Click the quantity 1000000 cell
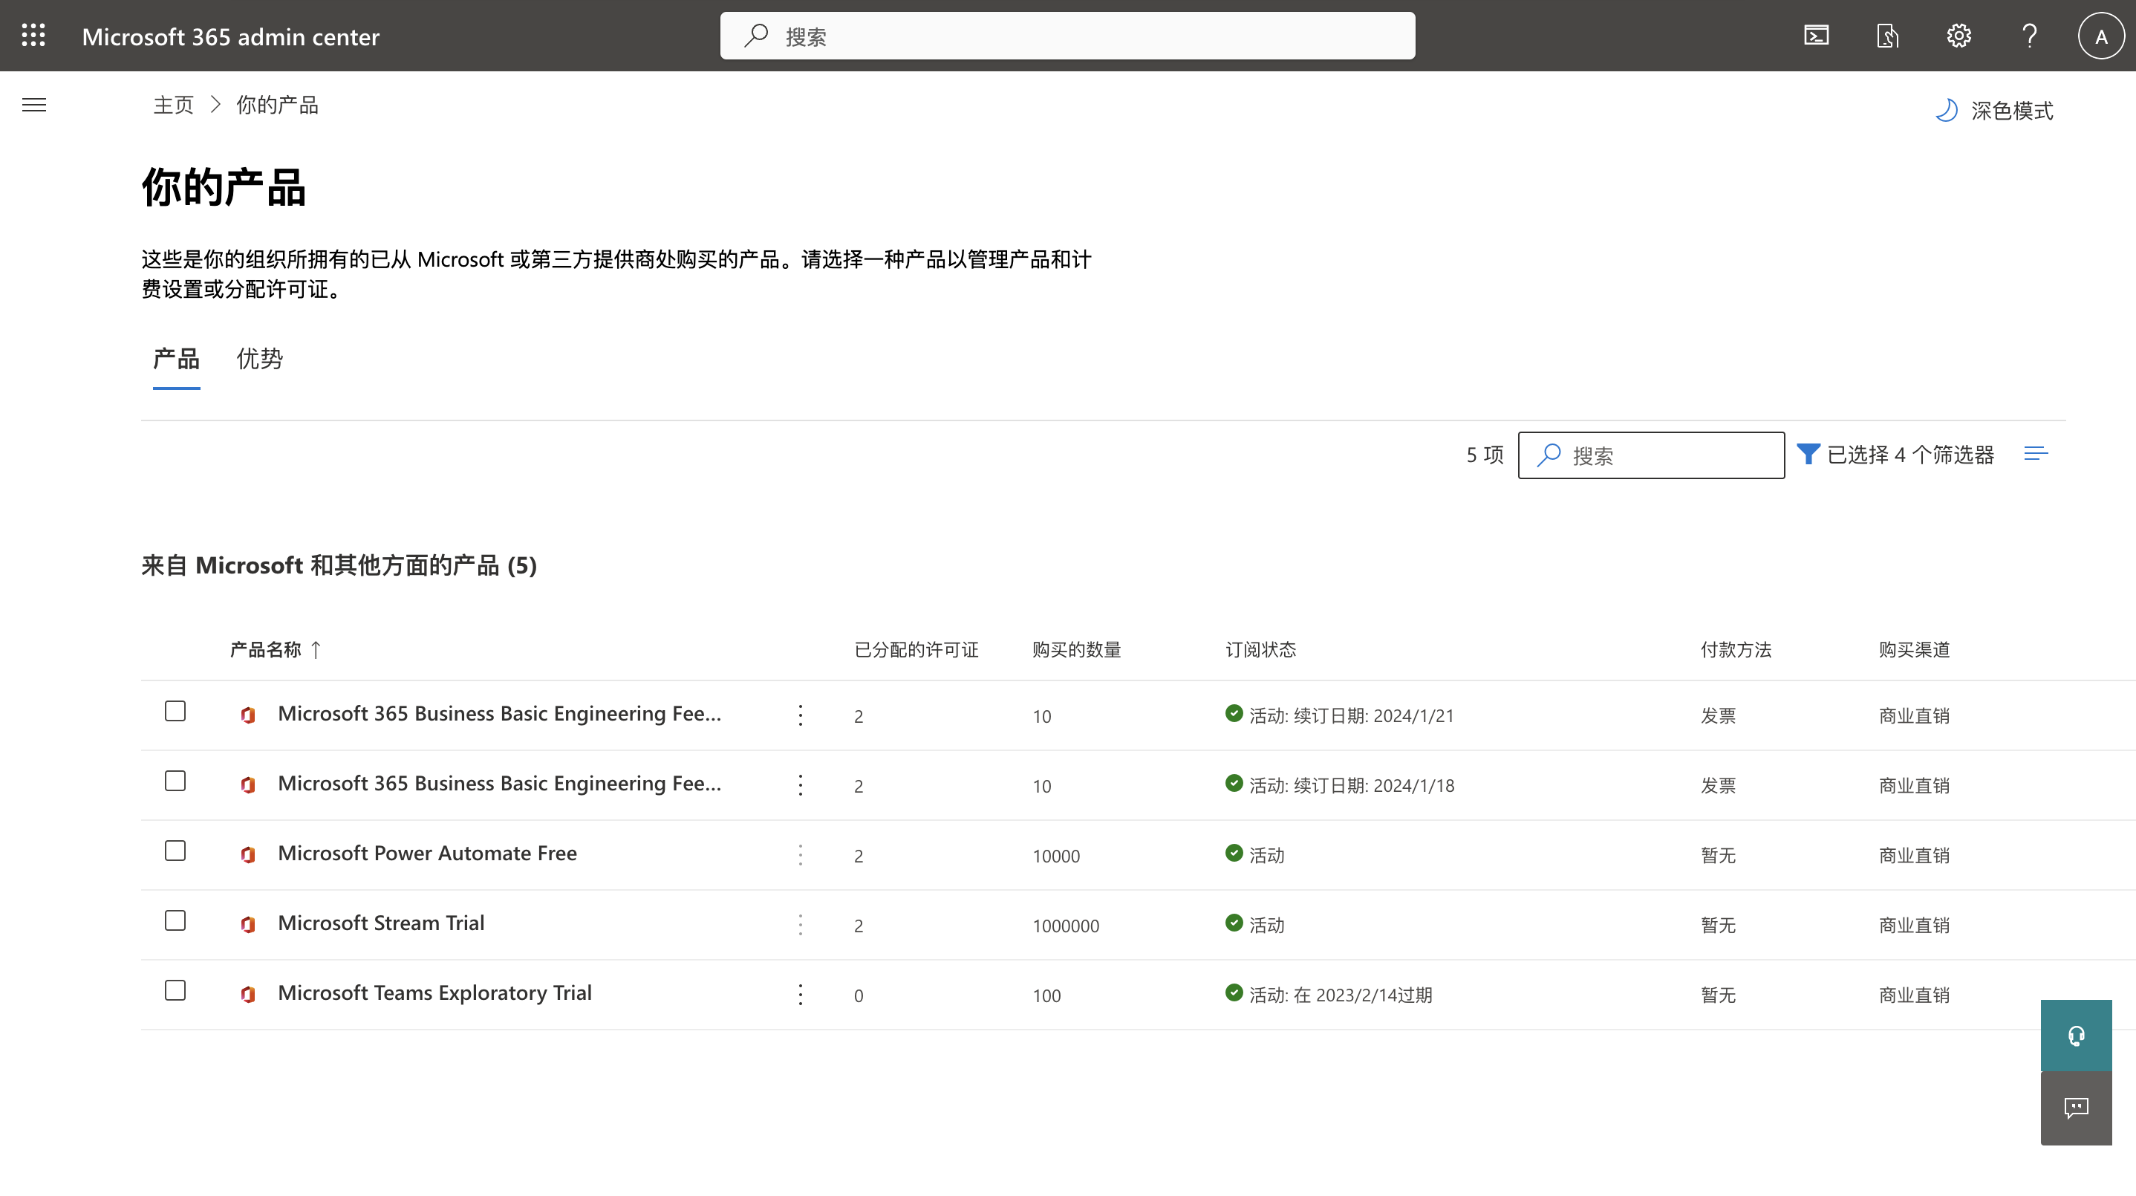Viewport: 2136px width, 1196px height. 1066,926
